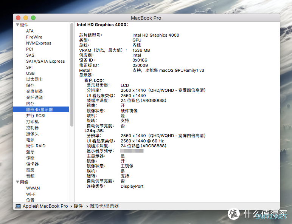Click 图形卡/显示器 in the path bar
This screenshot has height=224, width=292.
point(104,206)
